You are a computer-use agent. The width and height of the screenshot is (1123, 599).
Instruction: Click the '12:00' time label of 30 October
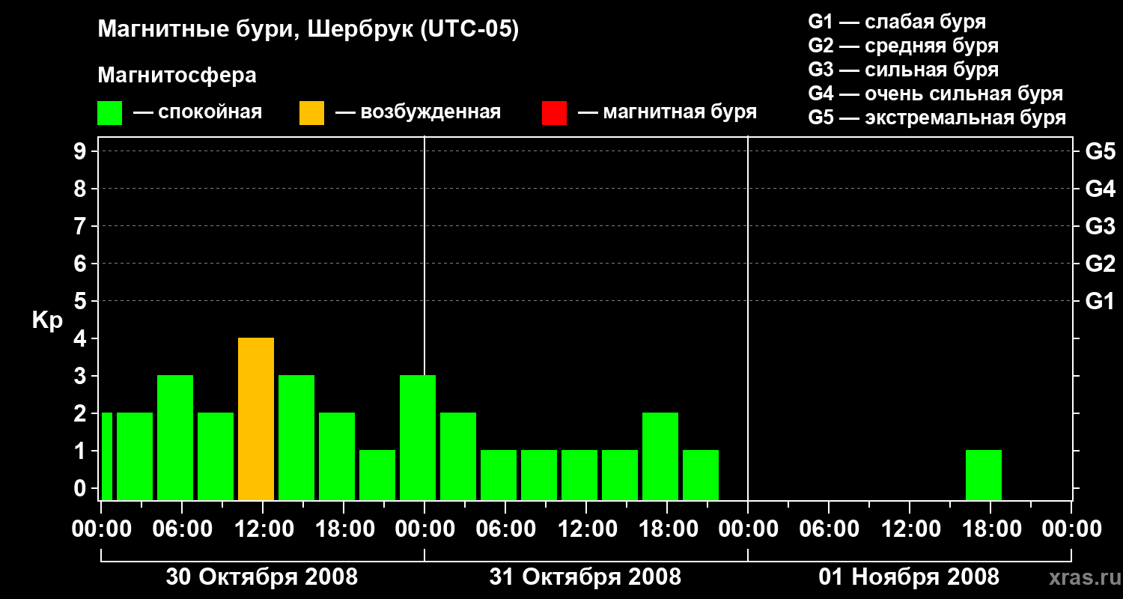click(x=263, y=529)
